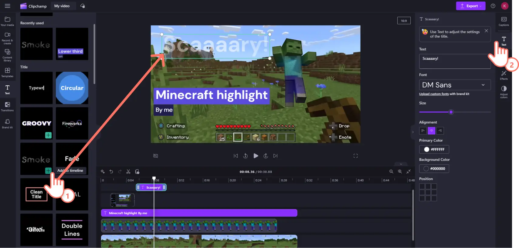Edit the Scaaaary! text box
519x248 pixels.
(x=455, y=61)
